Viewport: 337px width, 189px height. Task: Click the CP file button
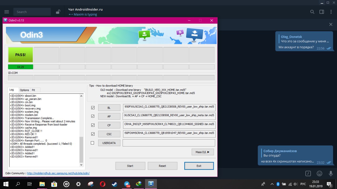tap(109, 125)
